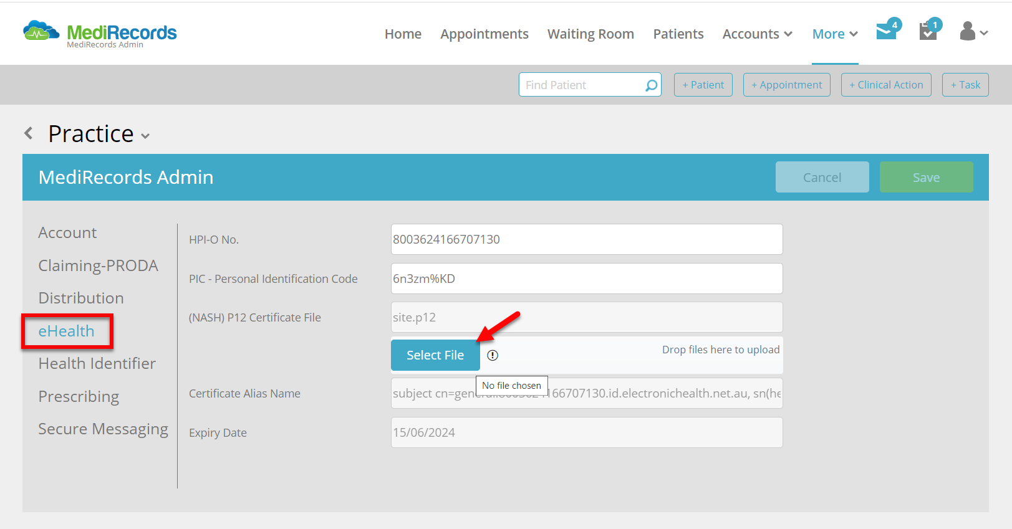Open the MediRecords logo home link
This screenshot has height=529, width=1012.
click(100, 33)
